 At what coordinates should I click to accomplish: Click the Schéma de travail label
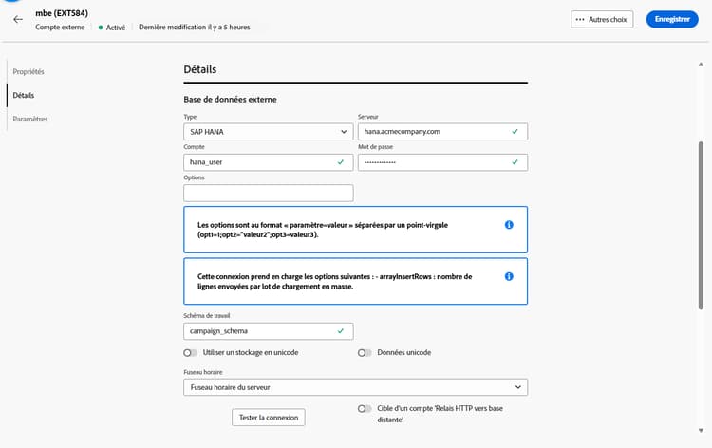(207, 315)
